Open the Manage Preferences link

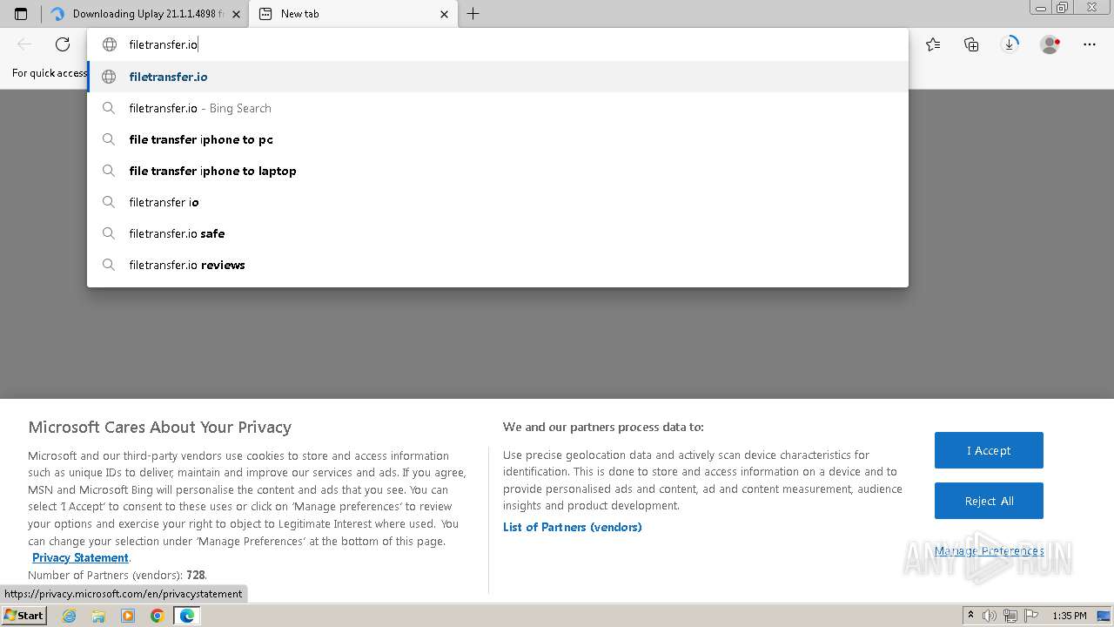coord(989,550)
